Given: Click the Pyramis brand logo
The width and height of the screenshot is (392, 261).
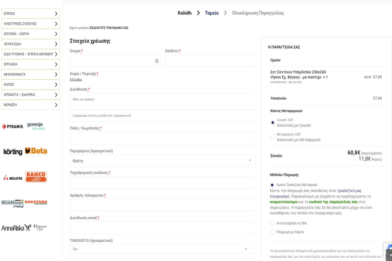Looking at the screenshot, I should click(x=12, y=126).
